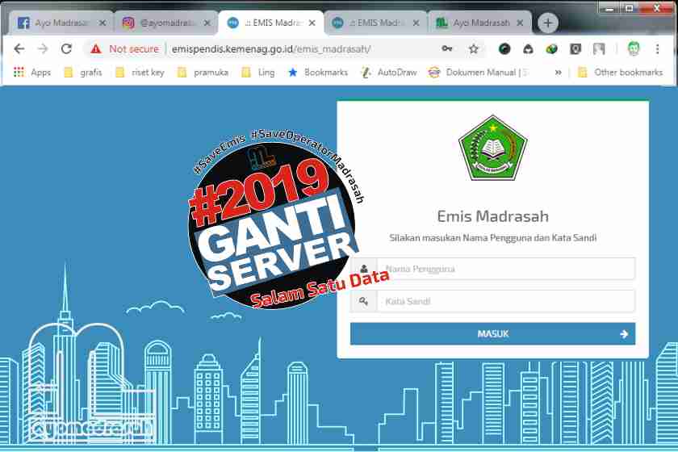Click the forward navigation arrow
Image resolution: width=678 pixels, height=452 pixels.
point(42,49)
